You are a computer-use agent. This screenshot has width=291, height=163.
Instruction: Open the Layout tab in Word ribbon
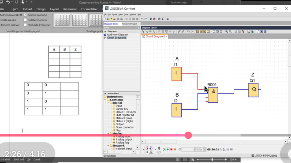click(54, 9)
